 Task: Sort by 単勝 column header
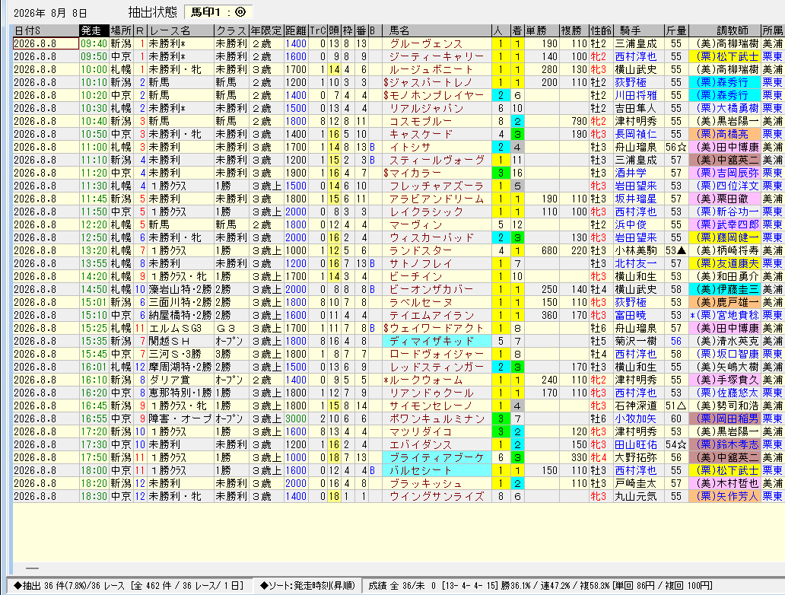(541, 30)
